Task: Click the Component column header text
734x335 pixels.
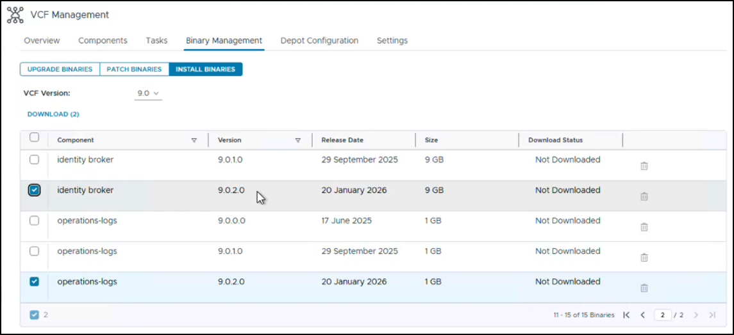Action: point(76,140)
